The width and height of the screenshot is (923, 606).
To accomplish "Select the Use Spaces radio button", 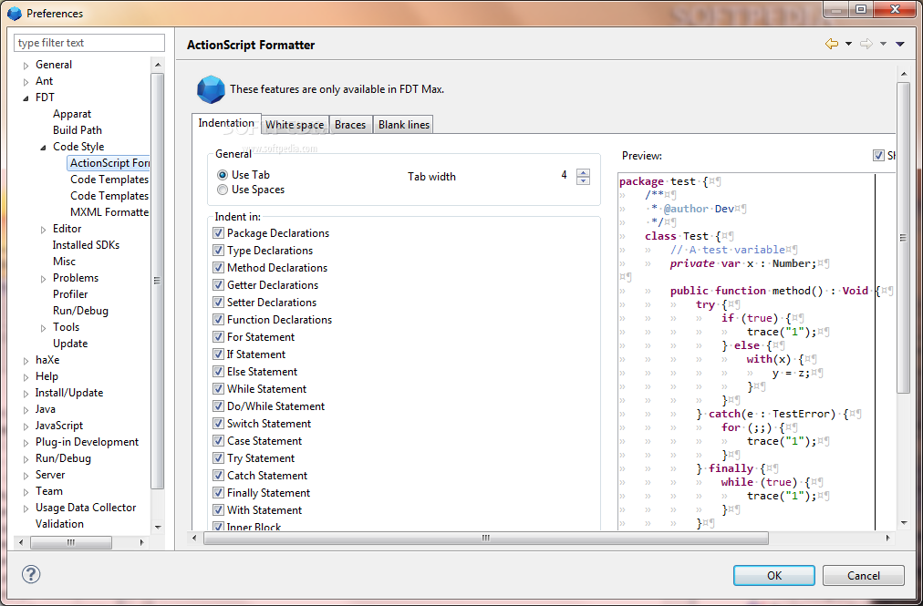I will pyautogui.click(x=223, y=190).
